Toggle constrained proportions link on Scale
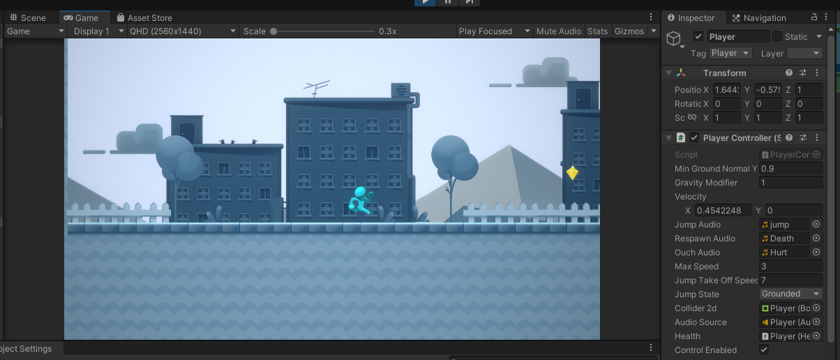Viewport: 840px width, 360px height. click(x=692, y=118)
